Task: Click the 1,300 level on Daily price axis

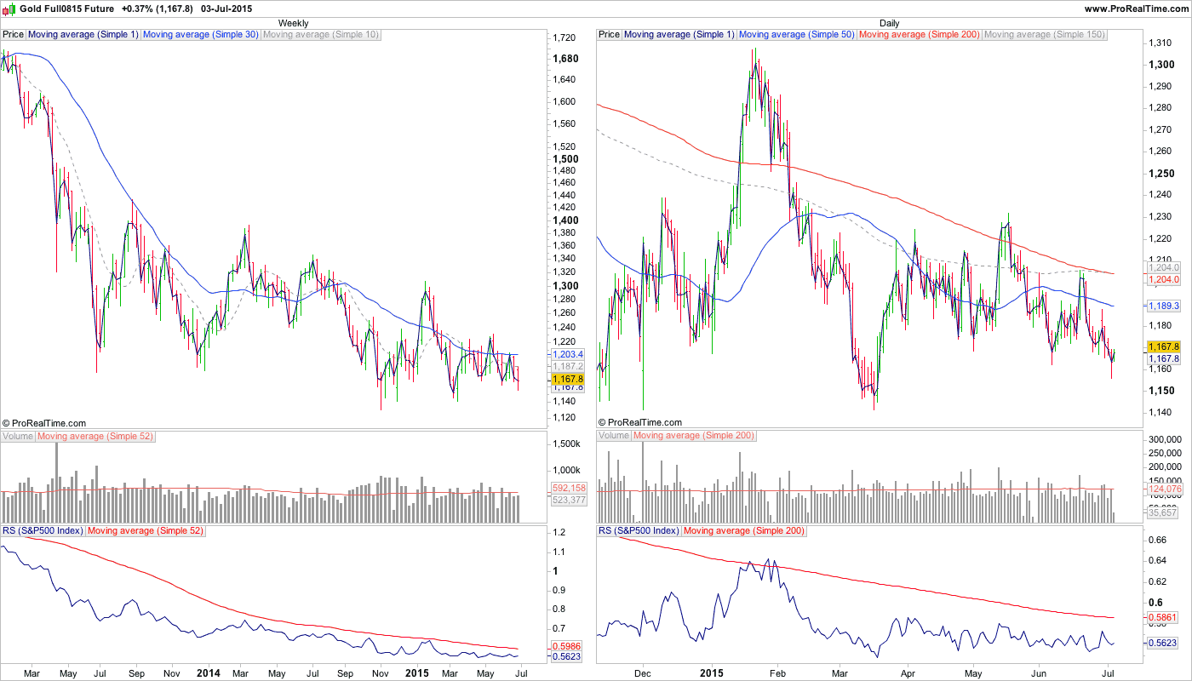Action: click(1161, 65)
